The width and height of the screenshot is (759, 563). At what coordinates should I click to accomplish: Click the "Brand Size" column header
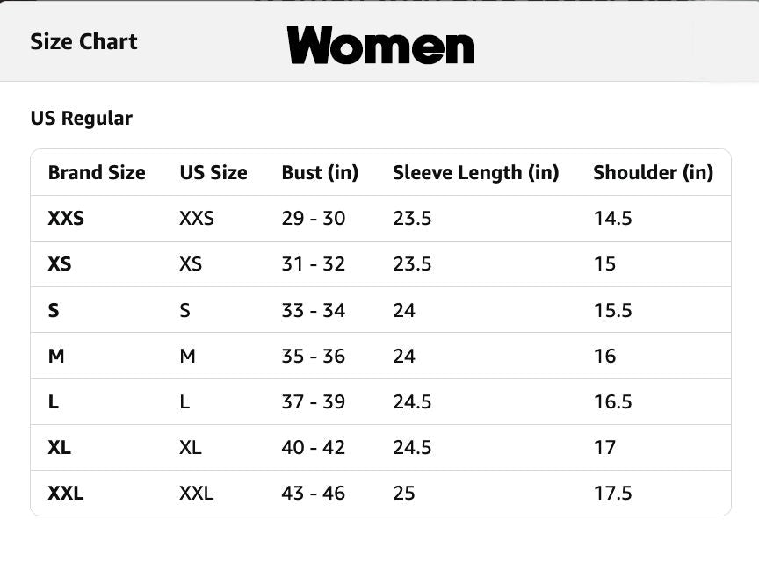coord(97,173)
